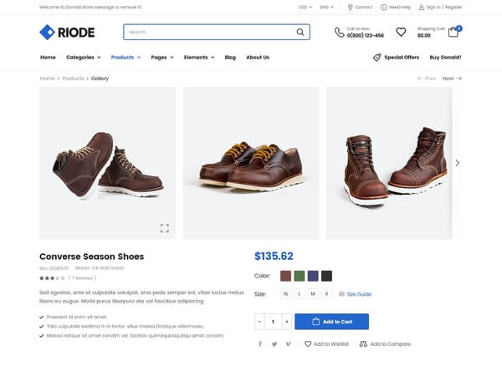Share product on Twitter
The height and width of the screenshot is (376, 502).
(x=274, y=344)
